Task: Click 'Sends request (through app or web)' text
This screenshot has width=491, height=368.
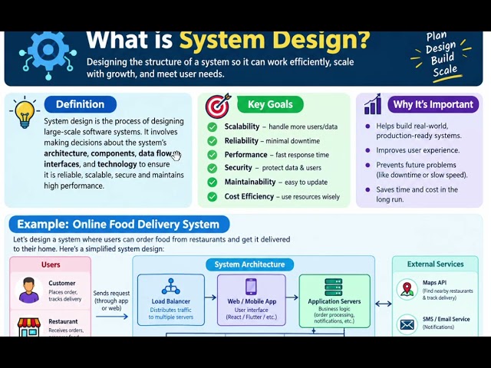Action: click(111, 301)
